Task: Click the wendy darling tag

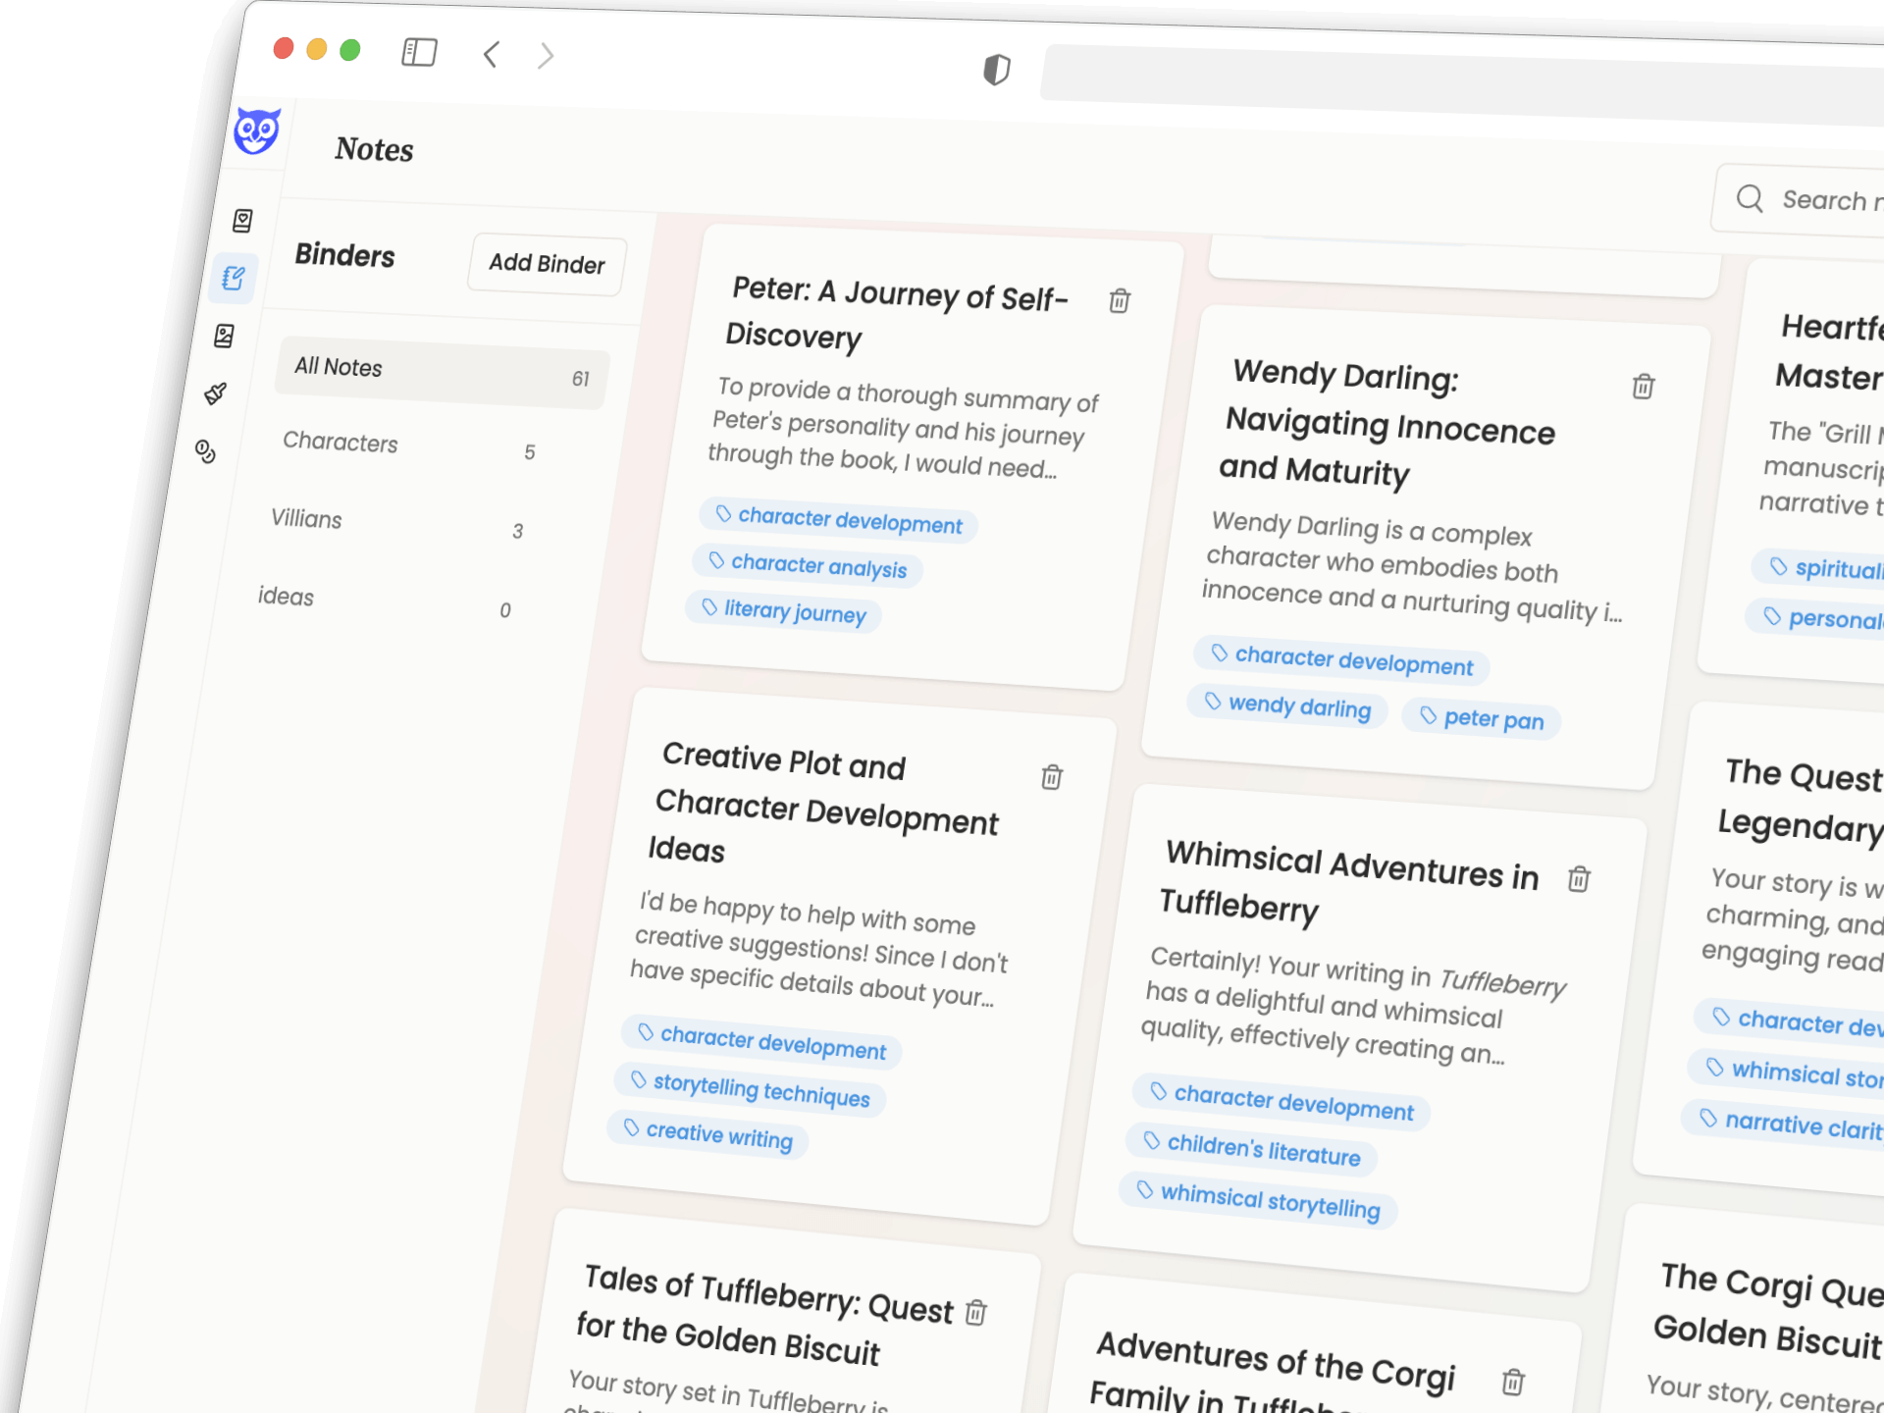Action: [1287, 706]
